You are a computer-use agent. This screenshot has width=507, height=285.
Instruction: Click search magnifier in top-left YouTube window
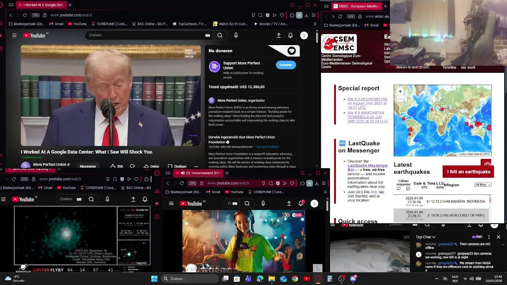220,35
